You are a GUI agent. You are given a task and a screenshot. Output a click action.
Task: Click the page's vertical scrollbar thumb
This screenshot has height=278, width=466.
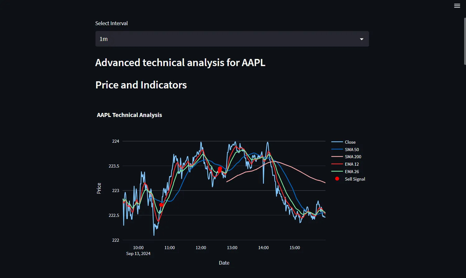pos(465,41)
